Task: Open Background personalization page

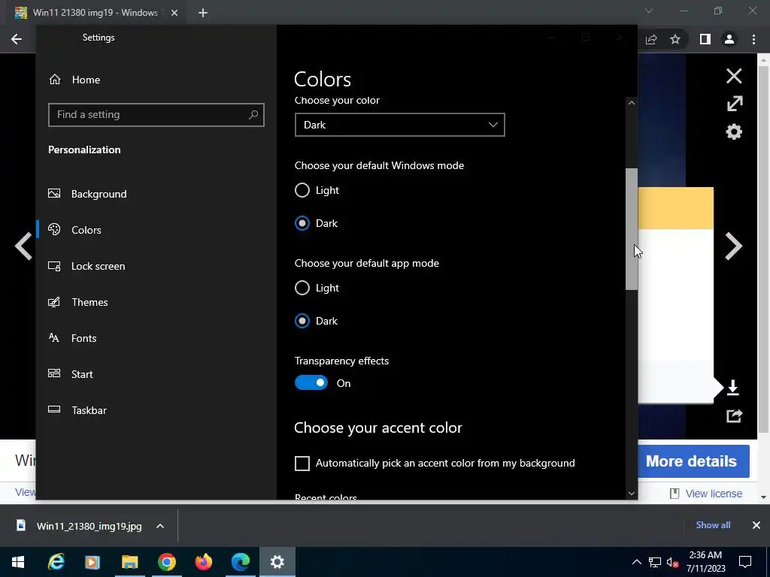Action: click(x=87, y=194)
